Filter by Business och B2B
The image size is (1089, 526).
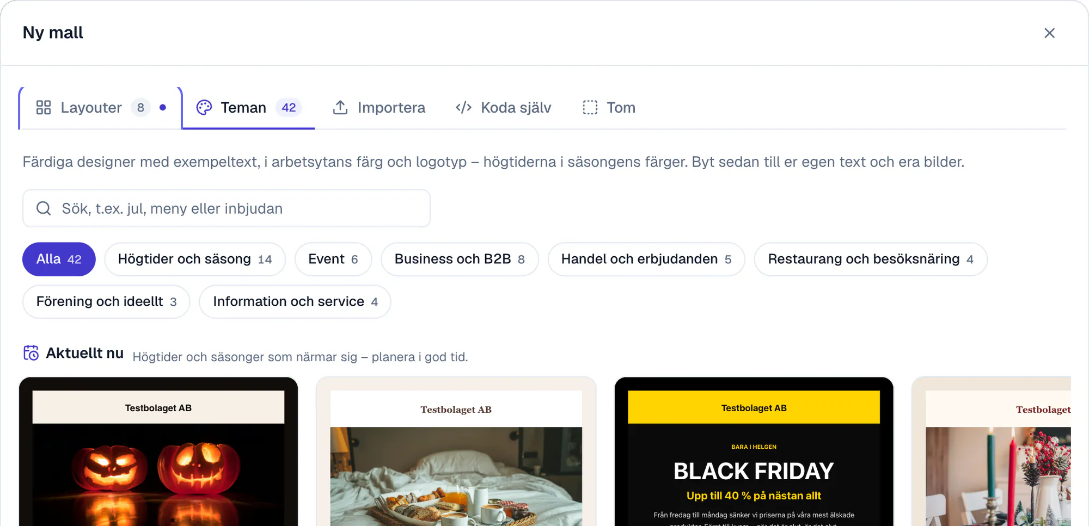coord(460,259)
